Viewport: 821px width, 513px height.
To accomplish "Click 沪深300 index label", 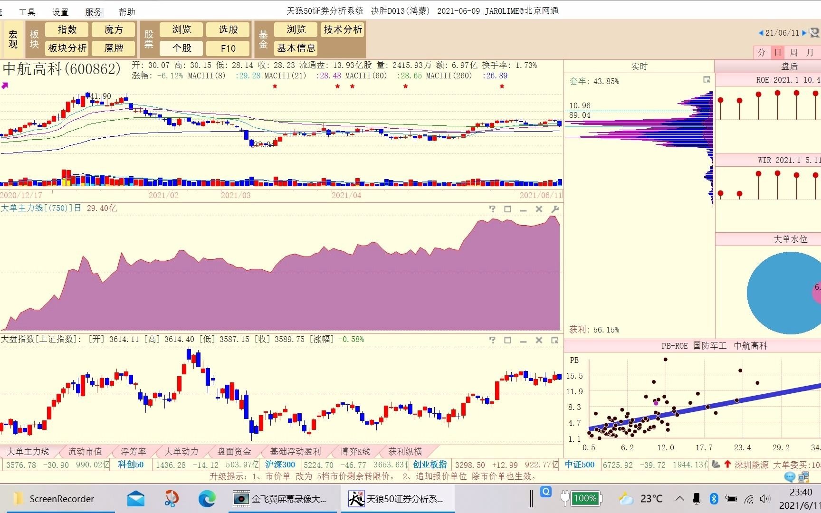I will 280,465.
